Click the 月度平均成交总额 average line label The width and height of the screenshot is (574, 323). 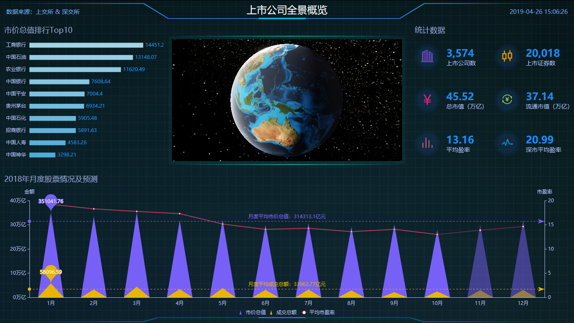tap(287, 284)
